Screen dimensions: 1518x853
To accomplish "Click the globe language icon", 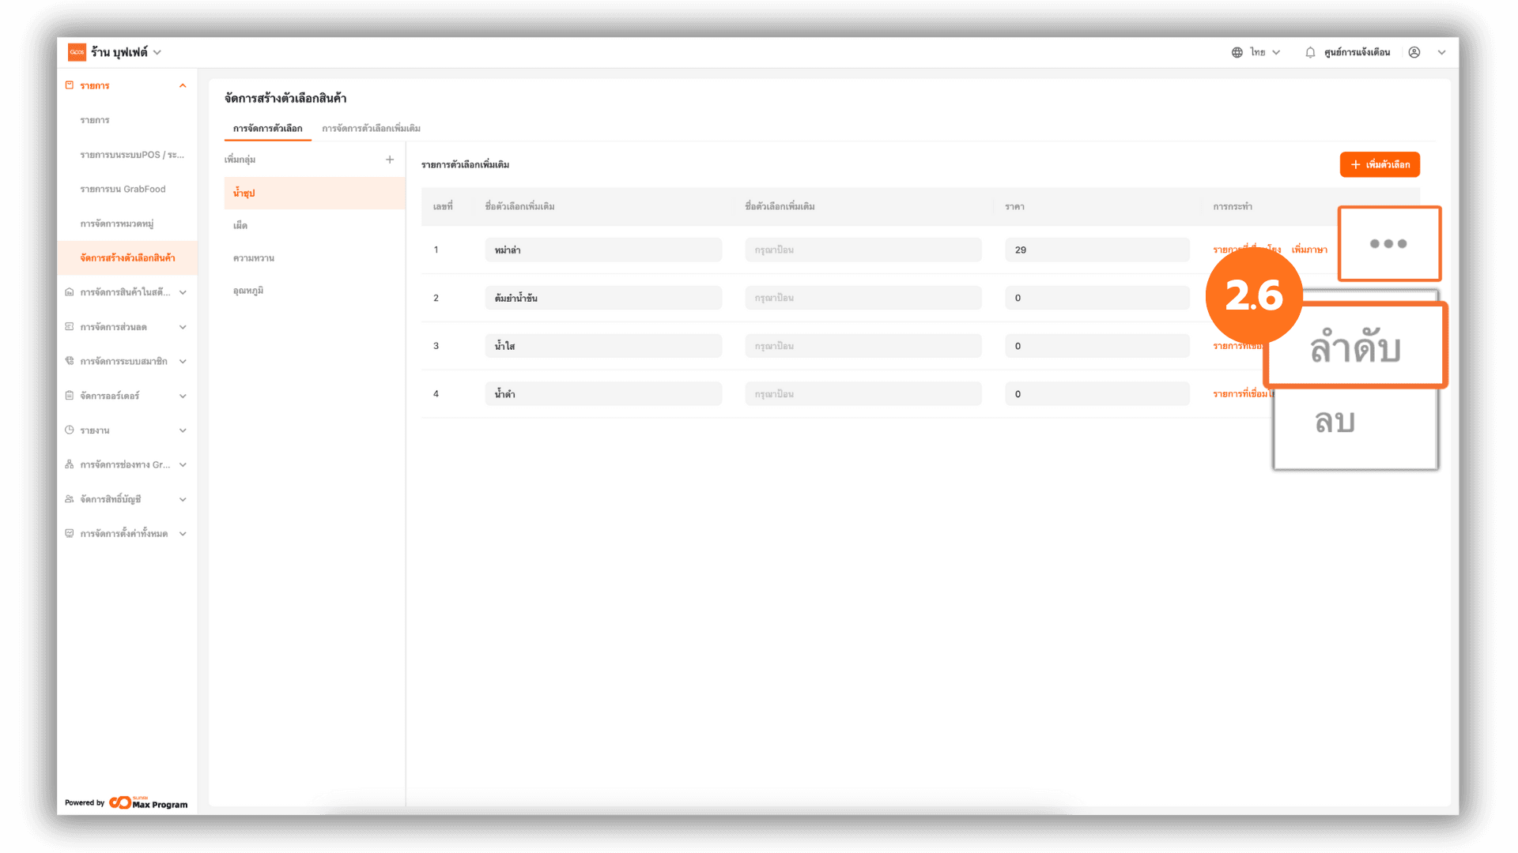I will [1237, 52].
